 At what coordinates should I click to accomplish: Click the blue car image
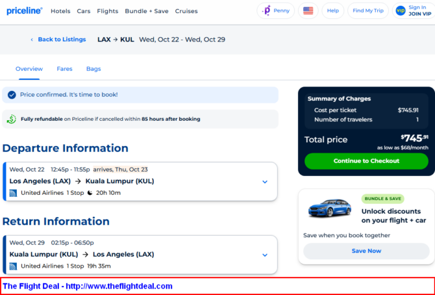click(x=329, y=208)
